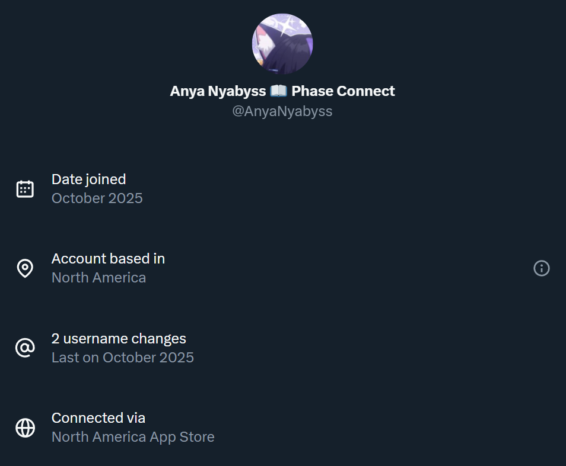Click the @ username changes icon

tap(25, 348)
